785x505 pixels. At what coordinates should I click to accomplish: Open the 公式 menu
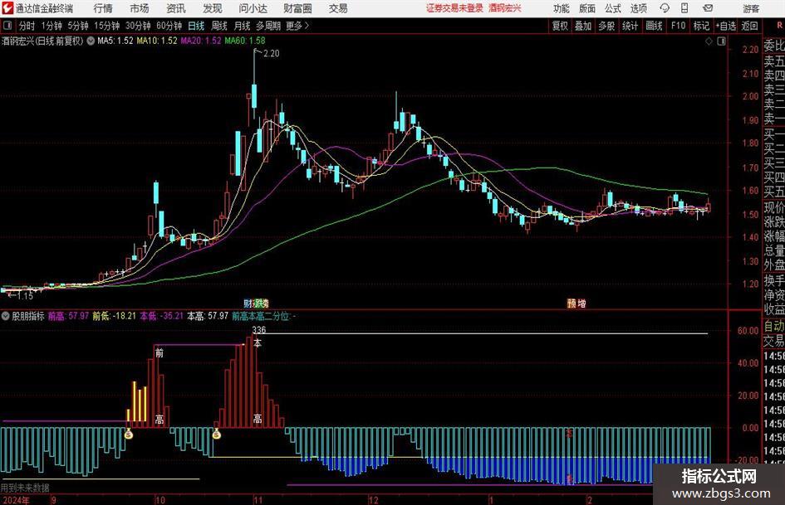point(613,8)
